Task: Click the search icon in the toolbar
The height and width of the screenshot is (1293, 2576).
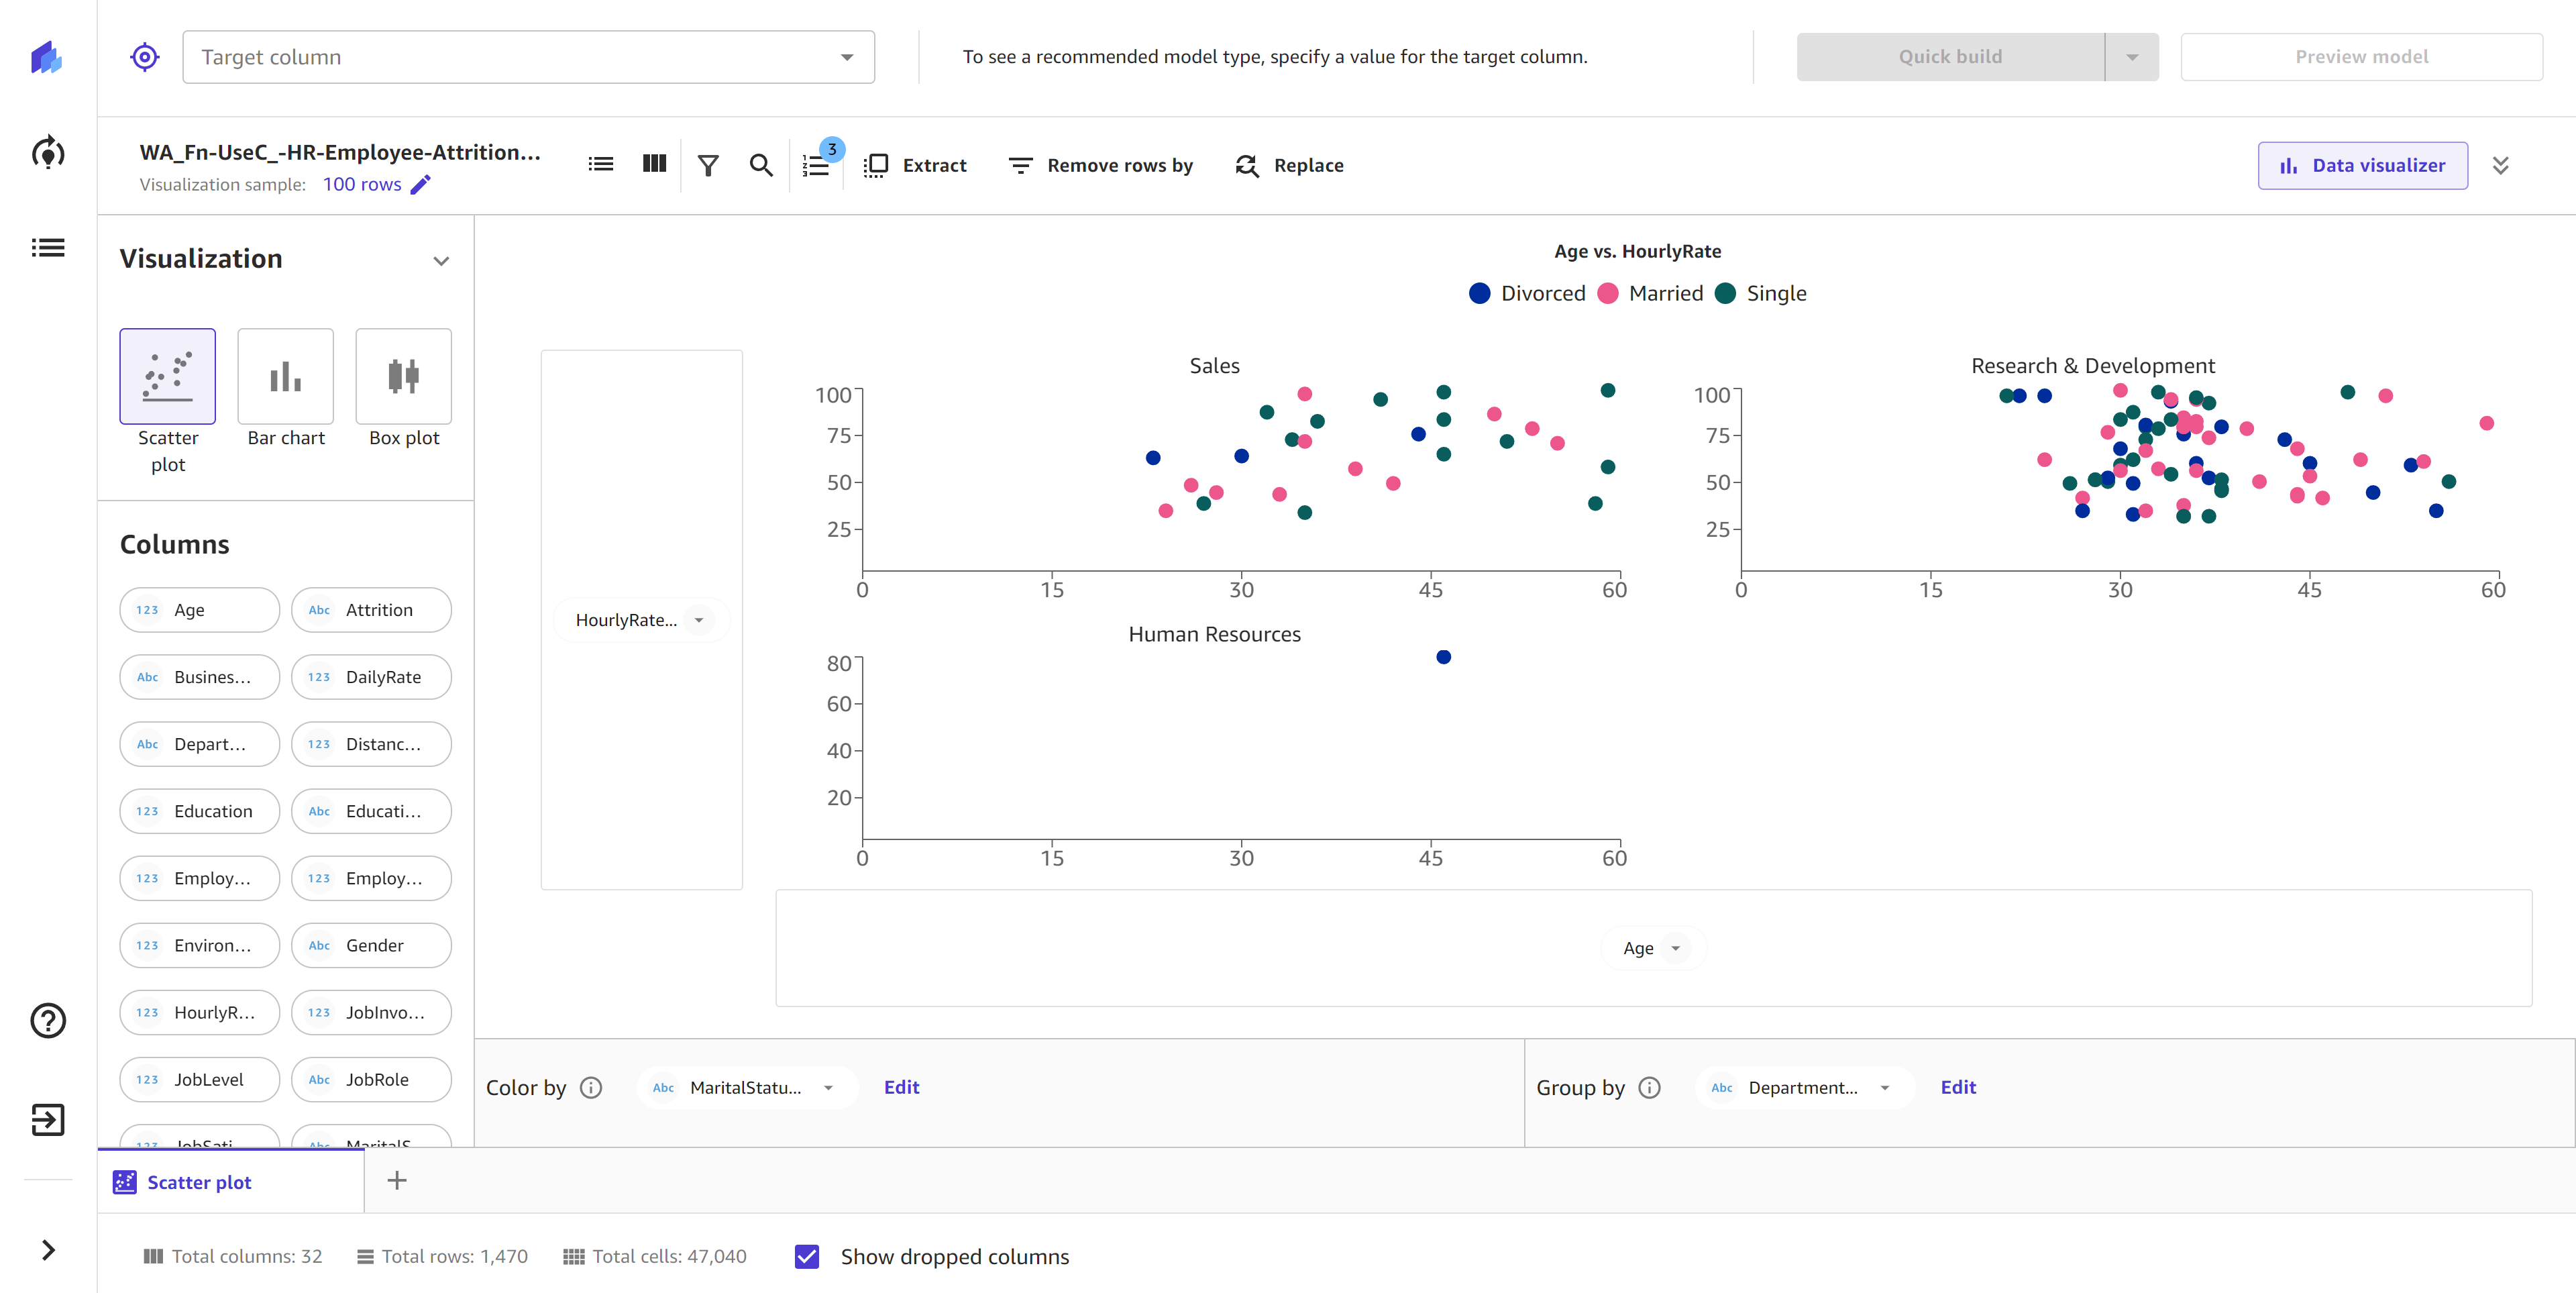Action: (760, 165)
